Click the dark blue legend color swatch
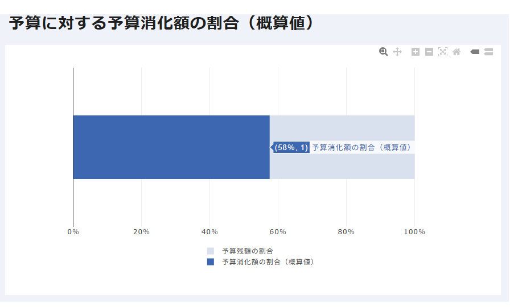The image size is (514, 307). (x=211, y=262)
